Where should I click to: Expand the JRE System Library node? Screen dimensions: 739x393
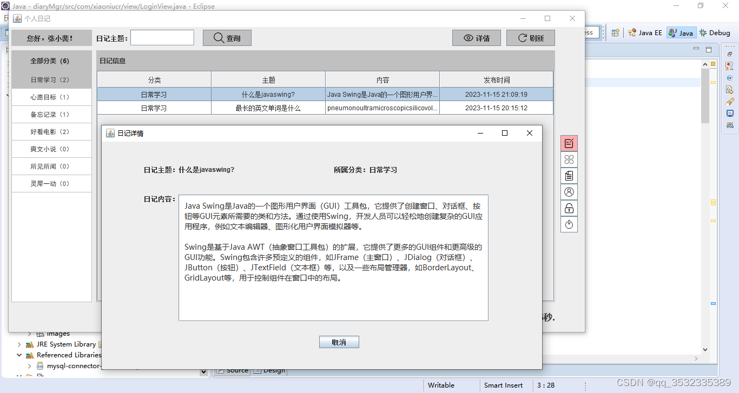point(19,344)
